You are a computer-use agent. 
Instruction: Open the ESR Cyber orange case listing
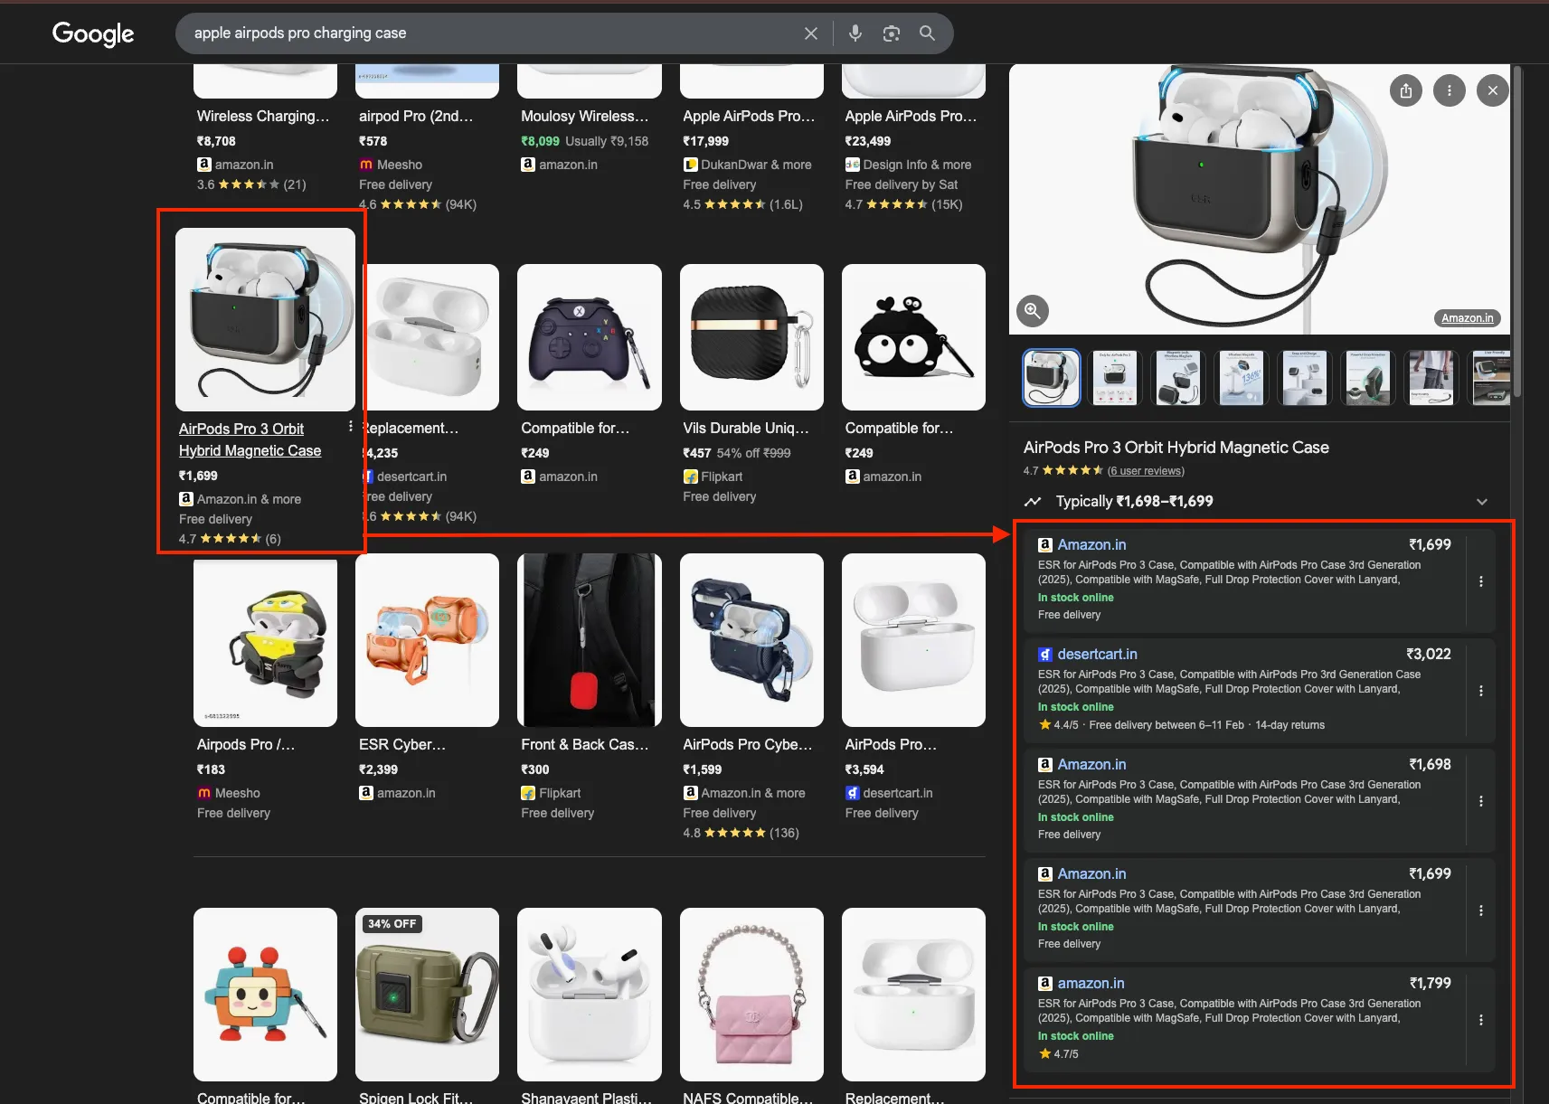tap(427, 640)
